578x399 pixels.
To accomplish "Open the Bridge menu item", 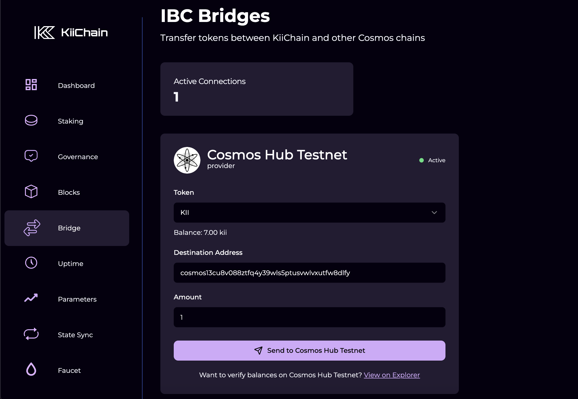I will [x=67, y=228].
